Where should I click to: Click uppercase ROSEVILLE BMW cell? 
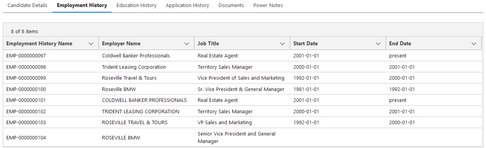(x=121, y=137)
